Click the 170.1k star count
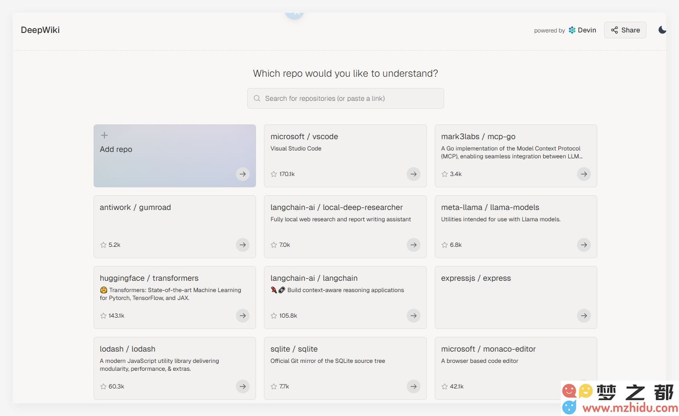The height and width of the screenshot is (416, 679). (287, 174)
